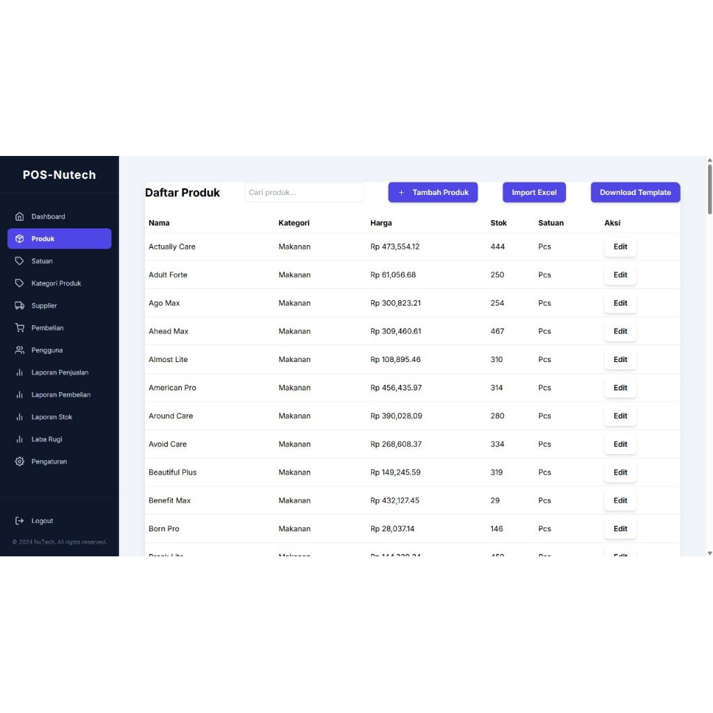713x713 pixels.
Task: Click the Pengaturan gear icon
Action: (19, 462)
